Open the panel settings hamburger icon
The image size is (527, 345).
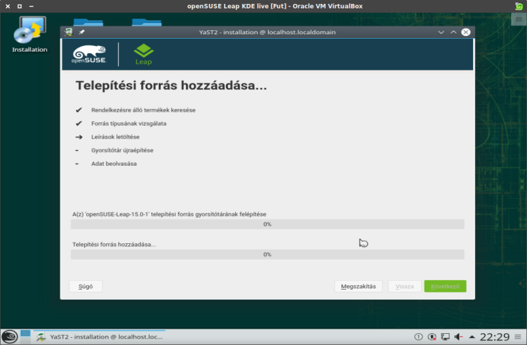518,336
